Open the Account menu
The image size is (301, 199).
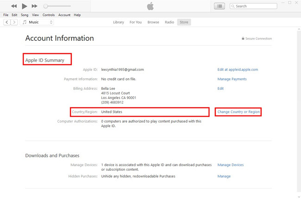point(64,15)
